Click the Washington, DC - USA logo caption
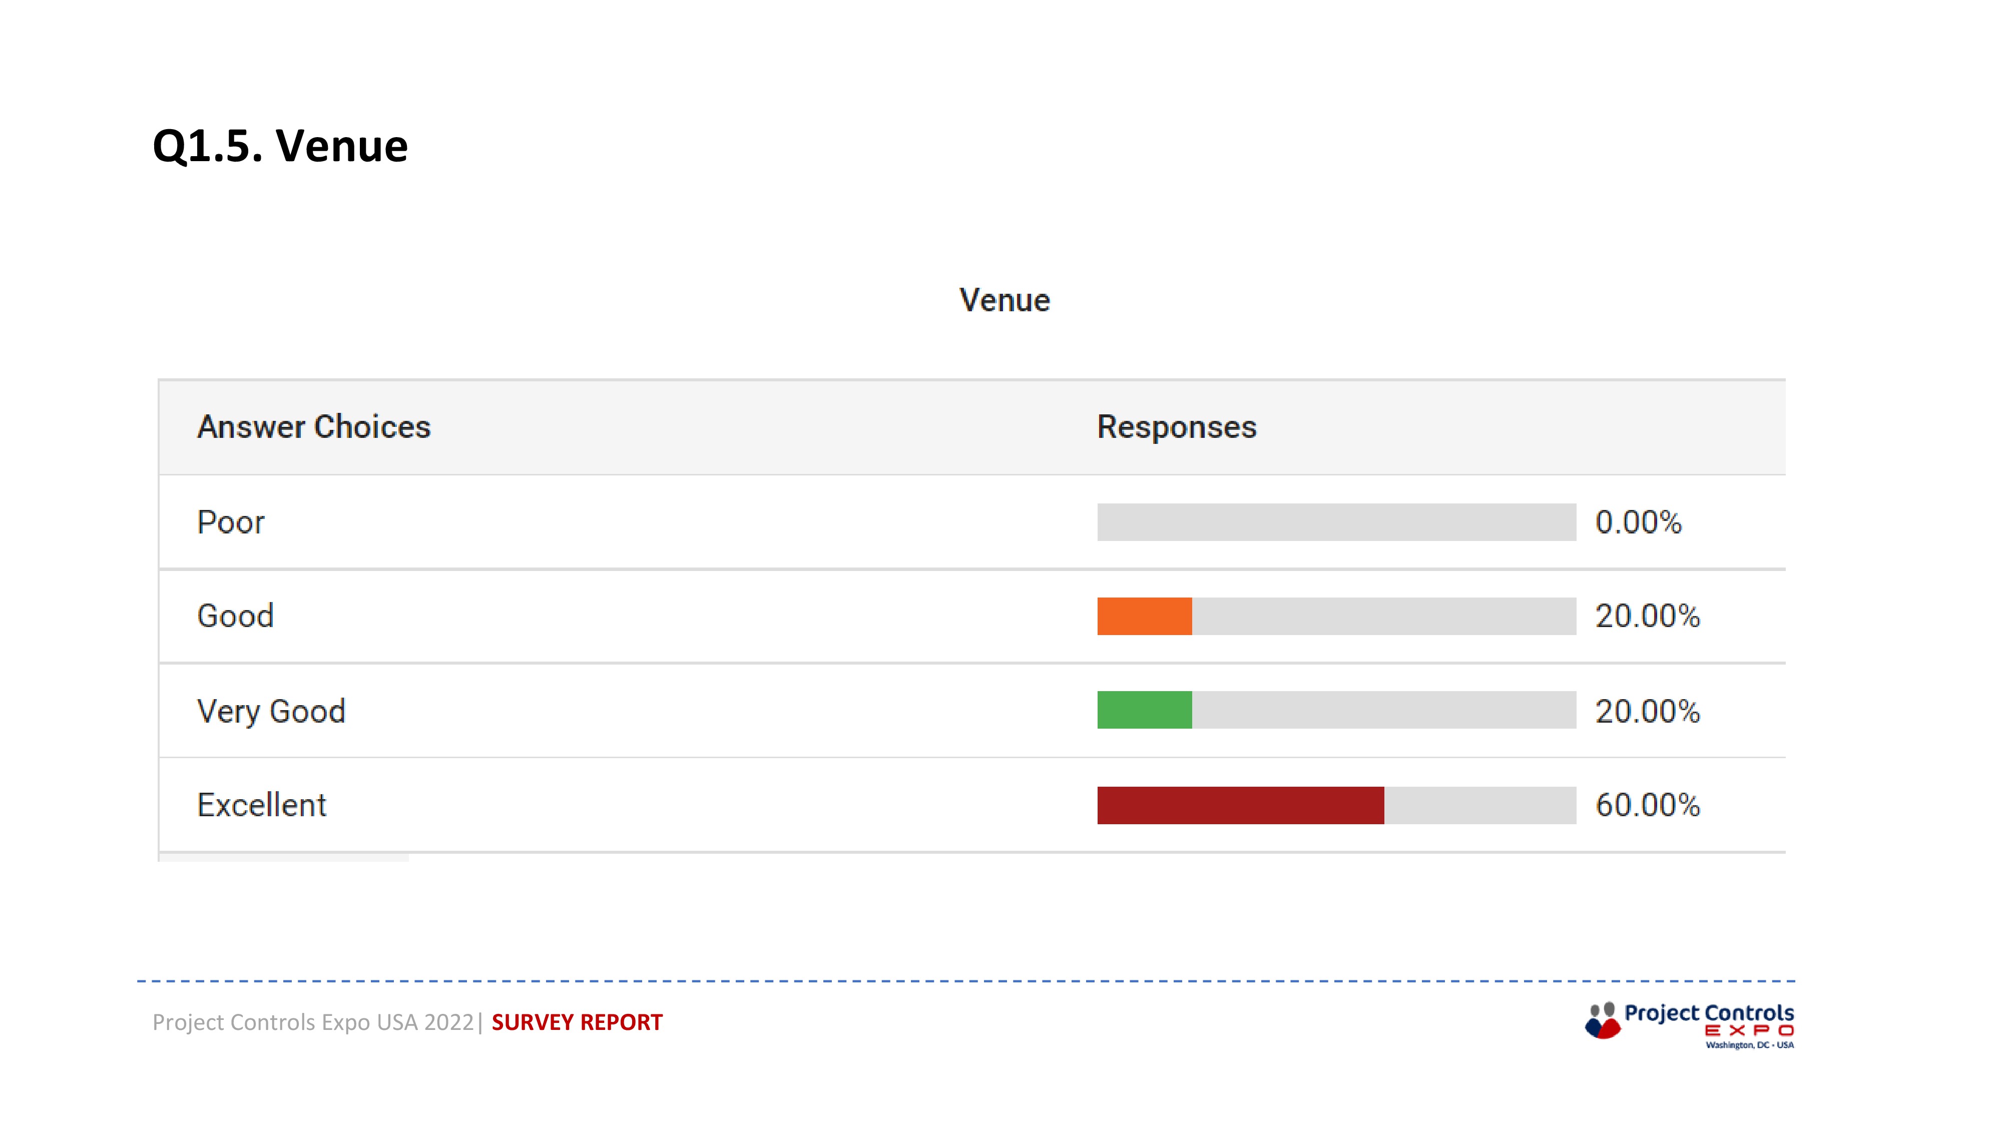This screenshot has height=1126, width=2002. (1749, 1045)
